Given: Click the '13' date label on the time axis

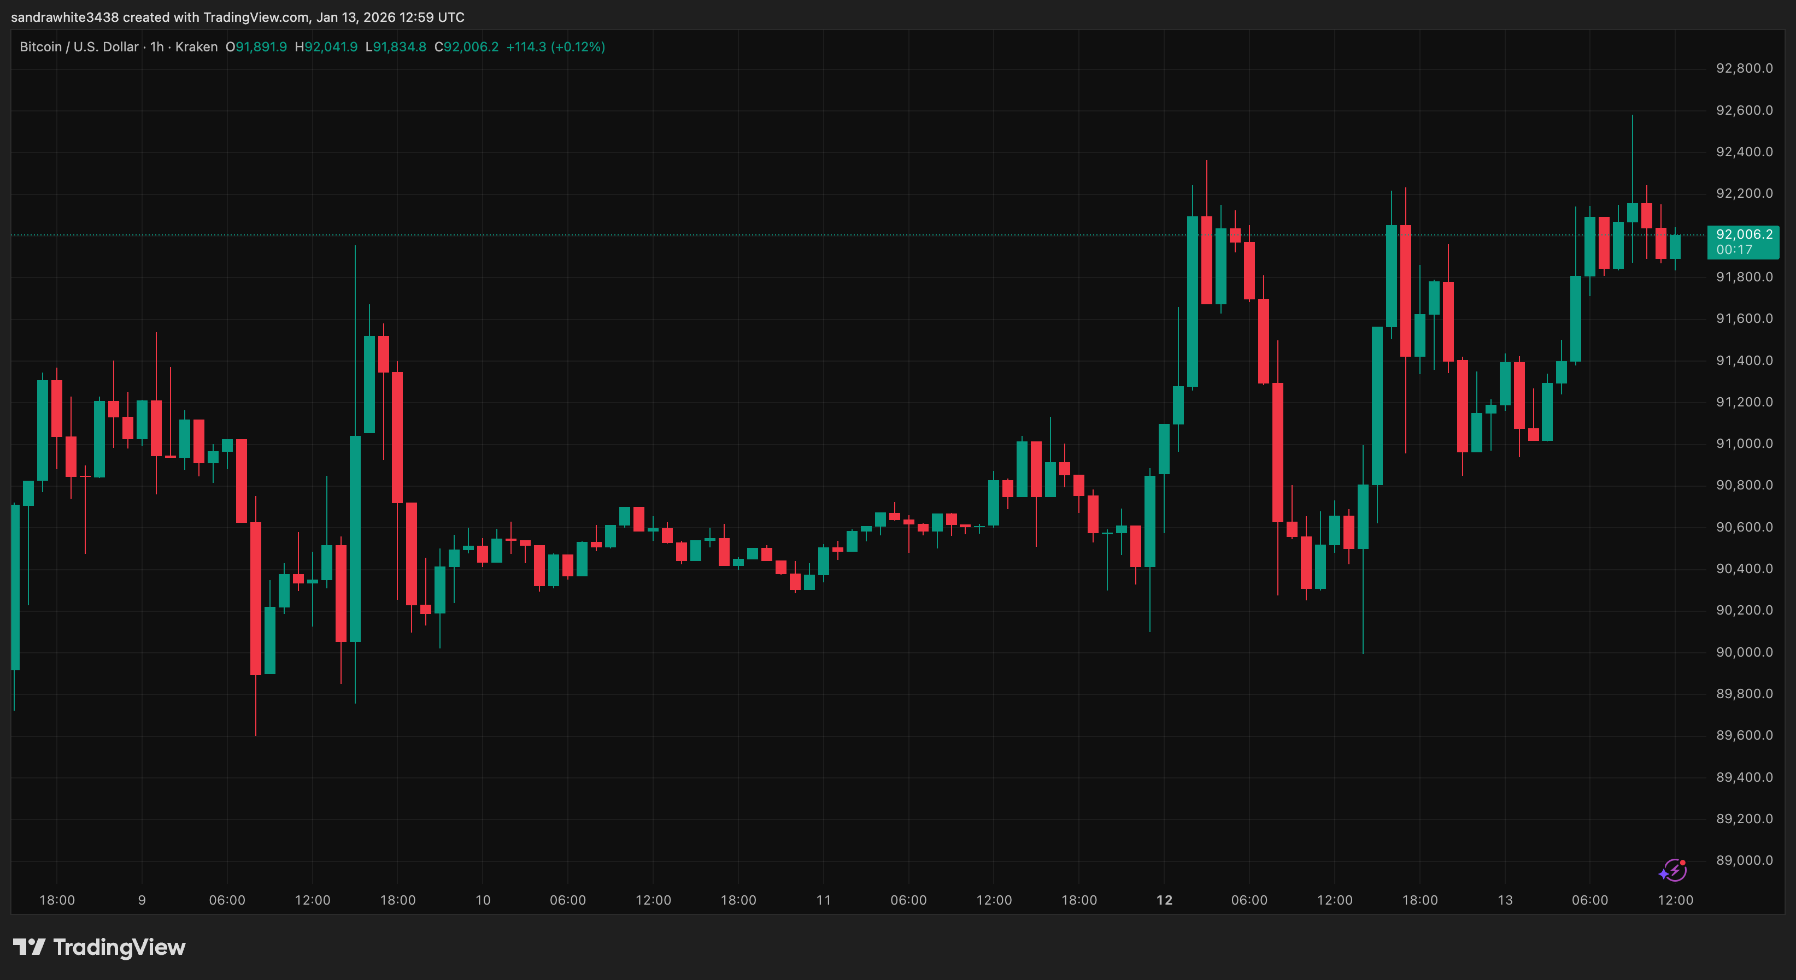Looking at the screenshot, I should [x=1505, y=899].
